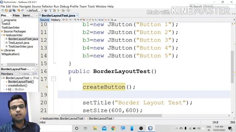
Task: Click the Stop Macro Recording icon
Action: (x=108, y=19)
